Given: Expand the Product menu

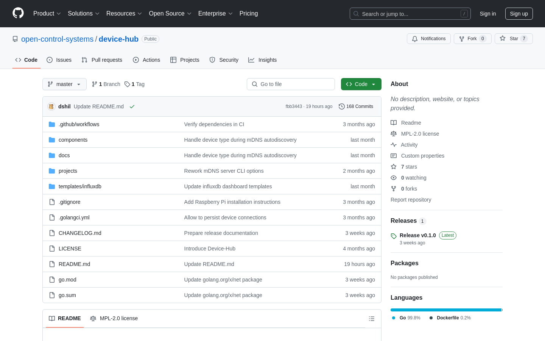Looking at the screenshot, I should (47, 14).
